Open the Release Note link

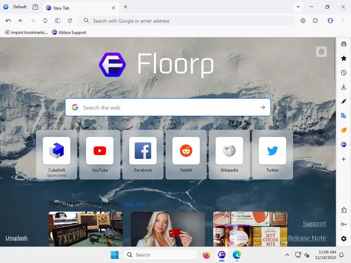tap(307, 238)
